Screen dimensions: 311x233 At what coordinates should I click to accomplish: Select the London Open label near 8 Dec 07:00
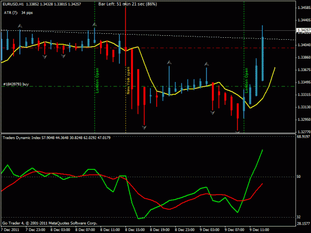97,80
